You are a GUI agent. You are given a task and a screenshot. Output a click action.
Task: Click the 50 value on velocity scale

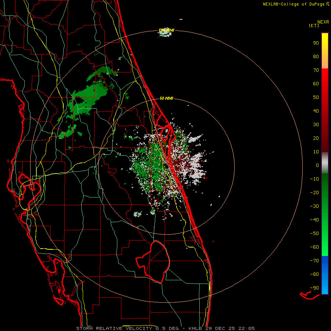[316, 97]
